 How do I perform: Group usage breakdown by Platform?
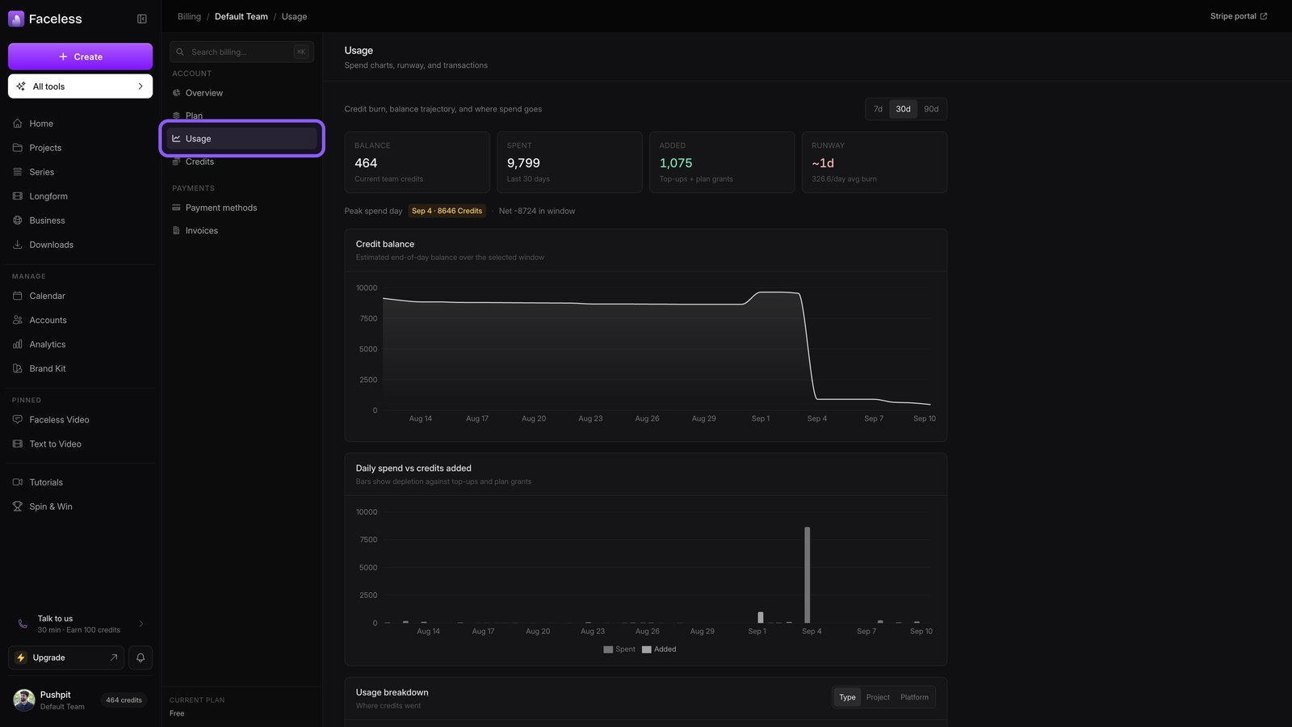point(914,697)
